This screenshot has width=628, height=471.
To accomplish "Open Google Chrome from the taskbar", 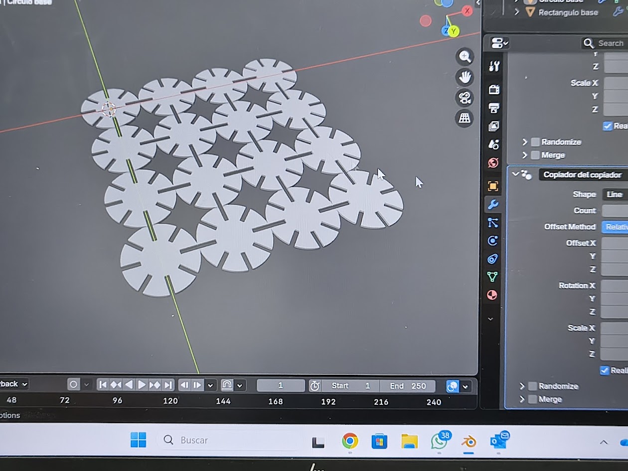I will (x=350, y=441).
